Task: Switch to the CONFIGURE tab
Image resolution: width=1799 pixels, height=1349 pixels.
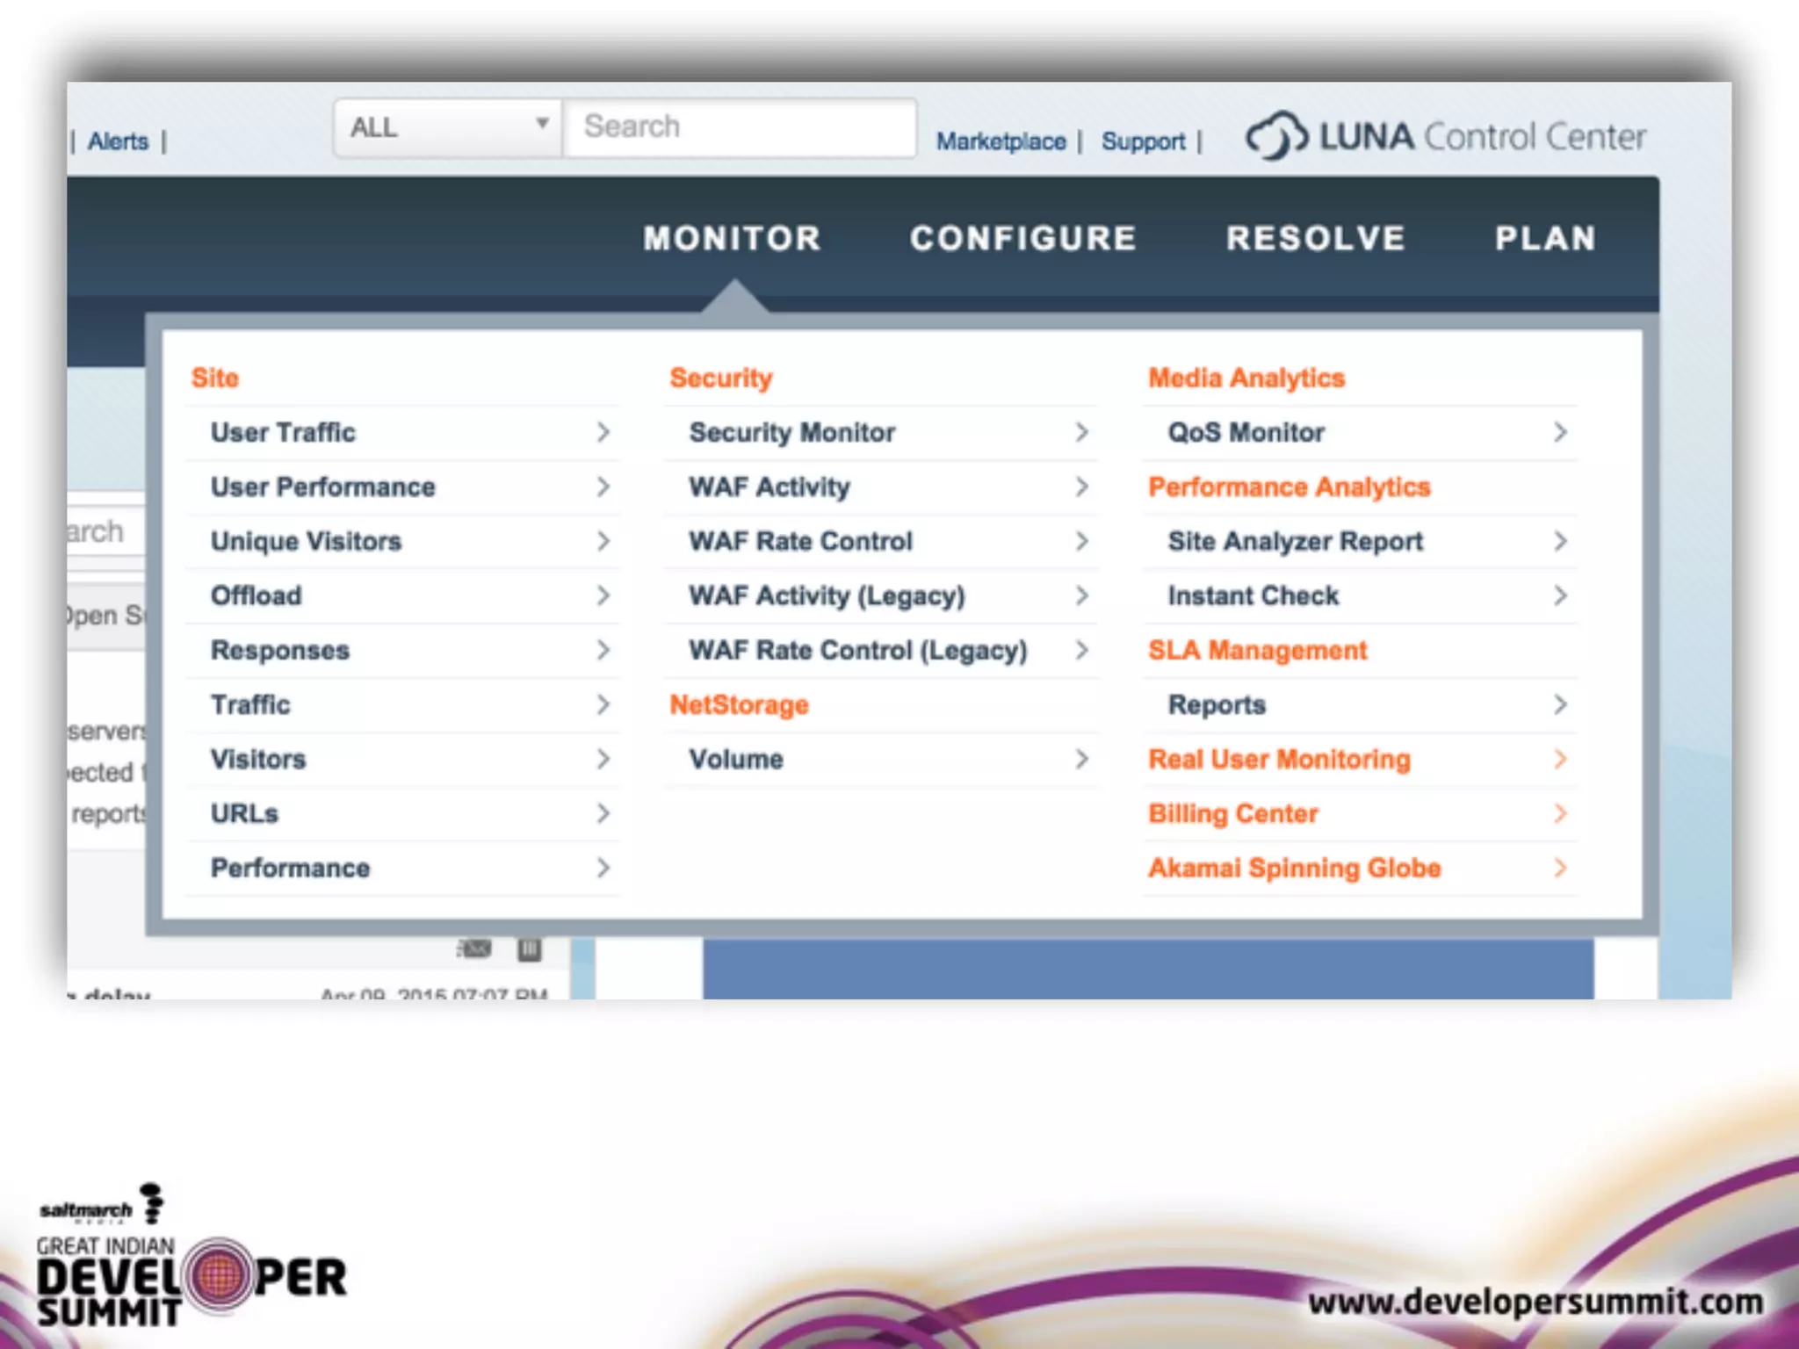Action: tap(1023, 239)
